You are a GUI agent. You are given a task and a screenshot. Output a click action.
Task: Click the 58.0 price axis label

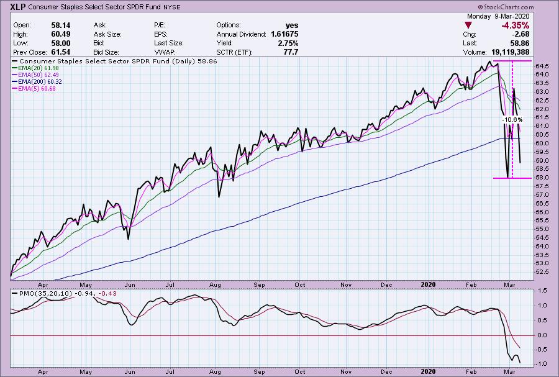[542, 178]
